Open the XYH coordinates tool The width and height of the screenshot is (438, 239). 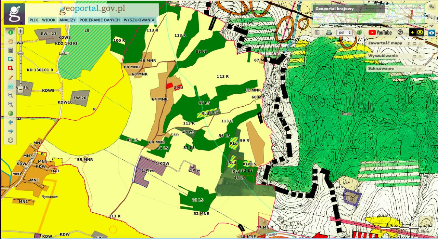pyautogui.click(x=11, y=87)
